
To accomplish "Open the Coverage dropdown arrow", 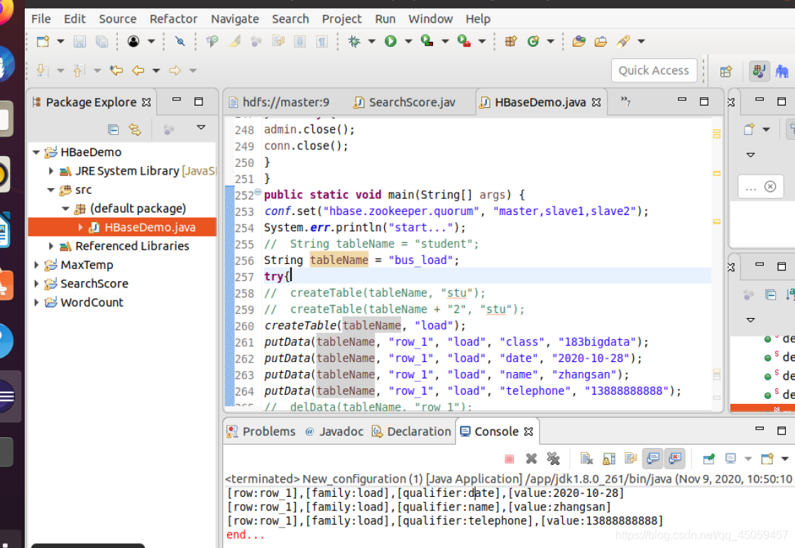I will click(x=445, y=41).
